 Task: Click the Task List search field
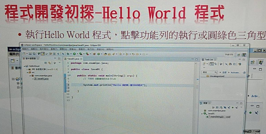[209, 72]
